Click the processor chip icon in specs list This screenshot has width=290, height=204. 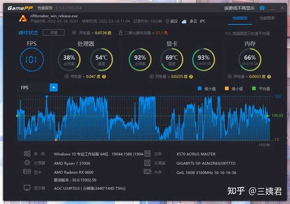tap(27, 162)
